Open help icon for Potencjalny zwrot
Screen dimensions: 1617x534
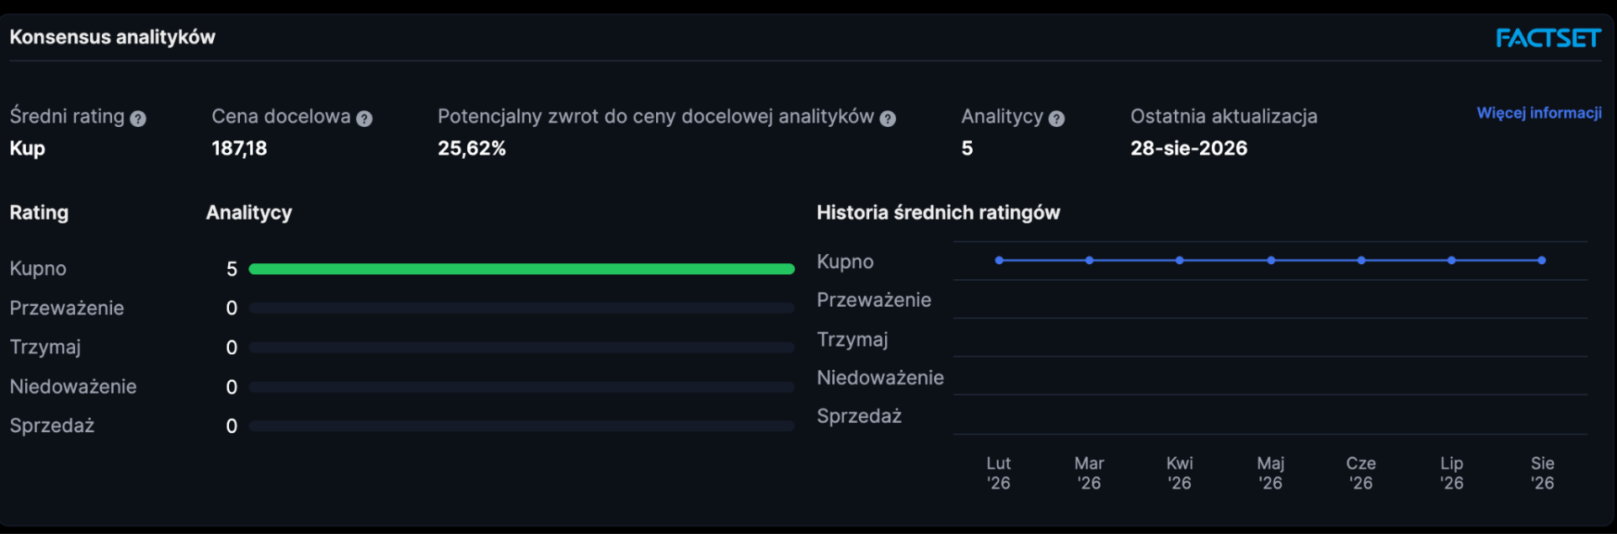point(888,119)
